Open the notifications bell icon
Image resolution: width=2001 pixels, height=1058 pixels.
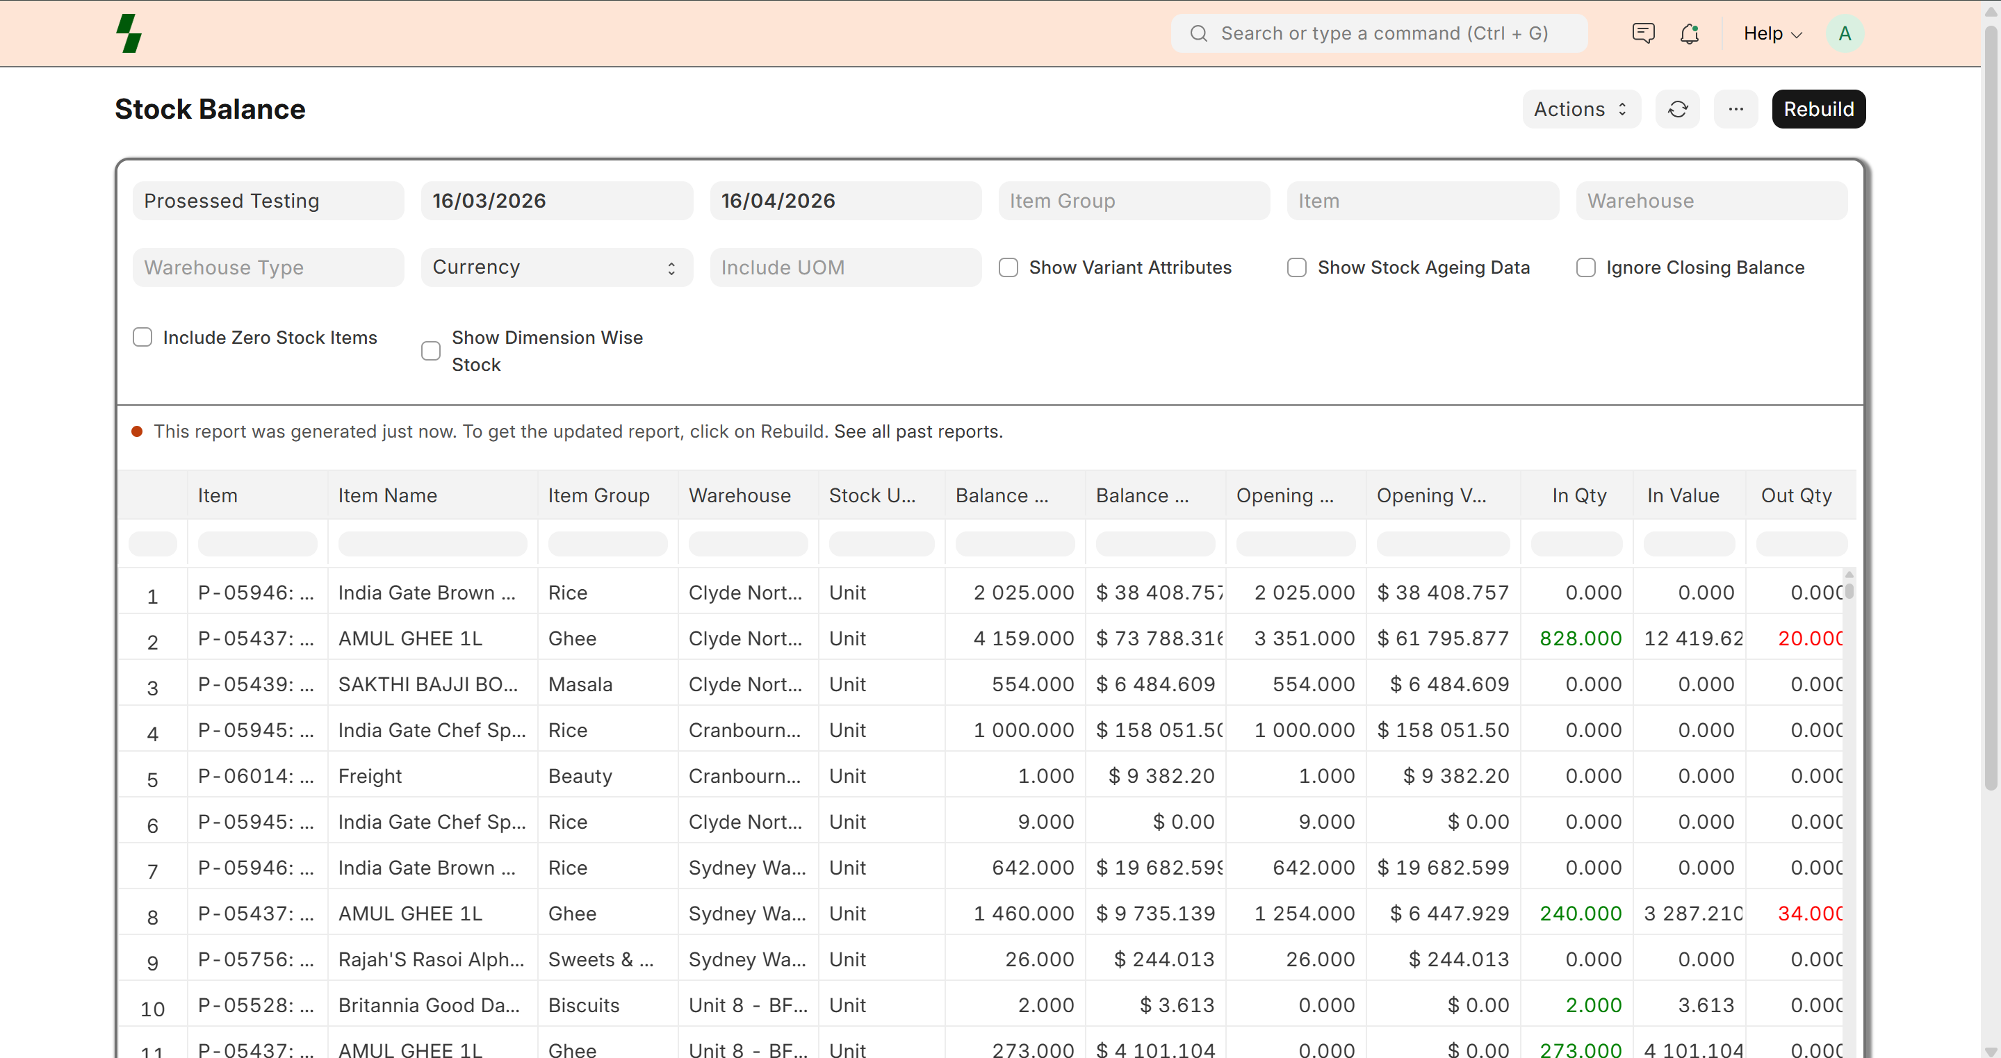(1689, 33)
